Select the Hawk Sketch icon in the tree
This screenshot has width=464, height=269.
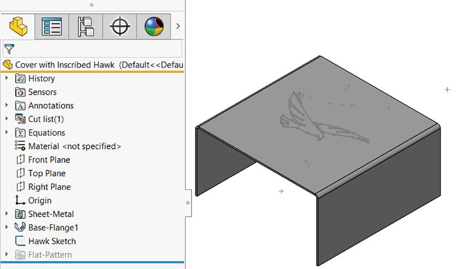[x=19, y=241]
